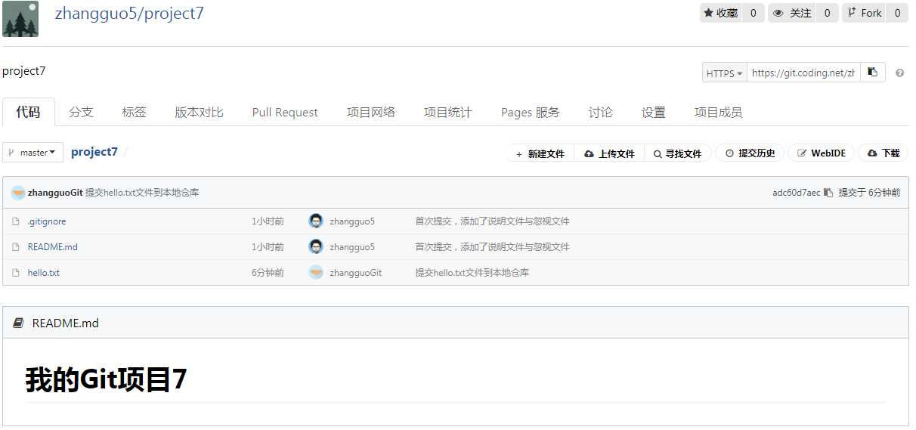
Task: Select the 代码 tab
Action: tap(28, 112)
